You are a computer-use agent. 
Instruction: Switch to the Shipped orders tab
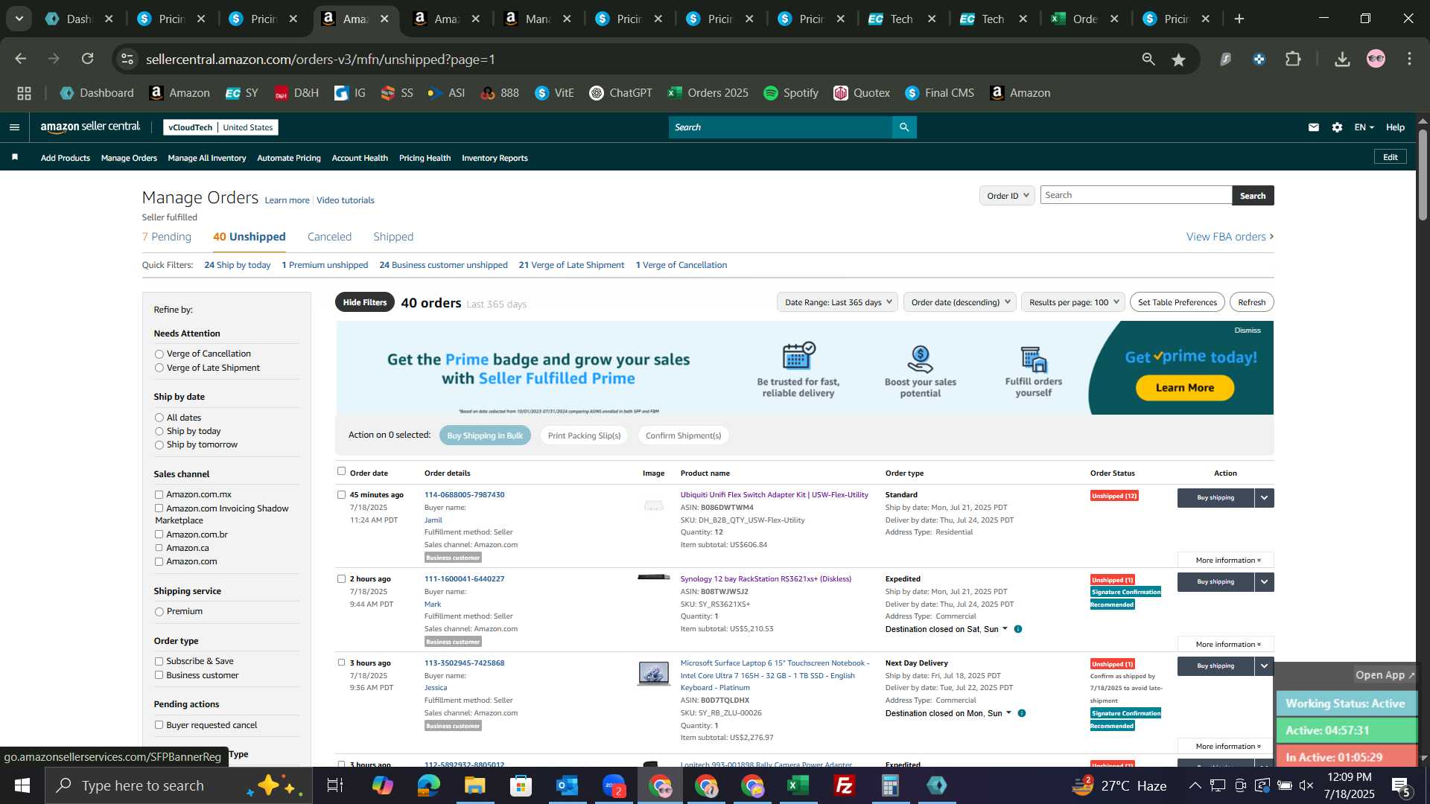click(x=393, y=237)
